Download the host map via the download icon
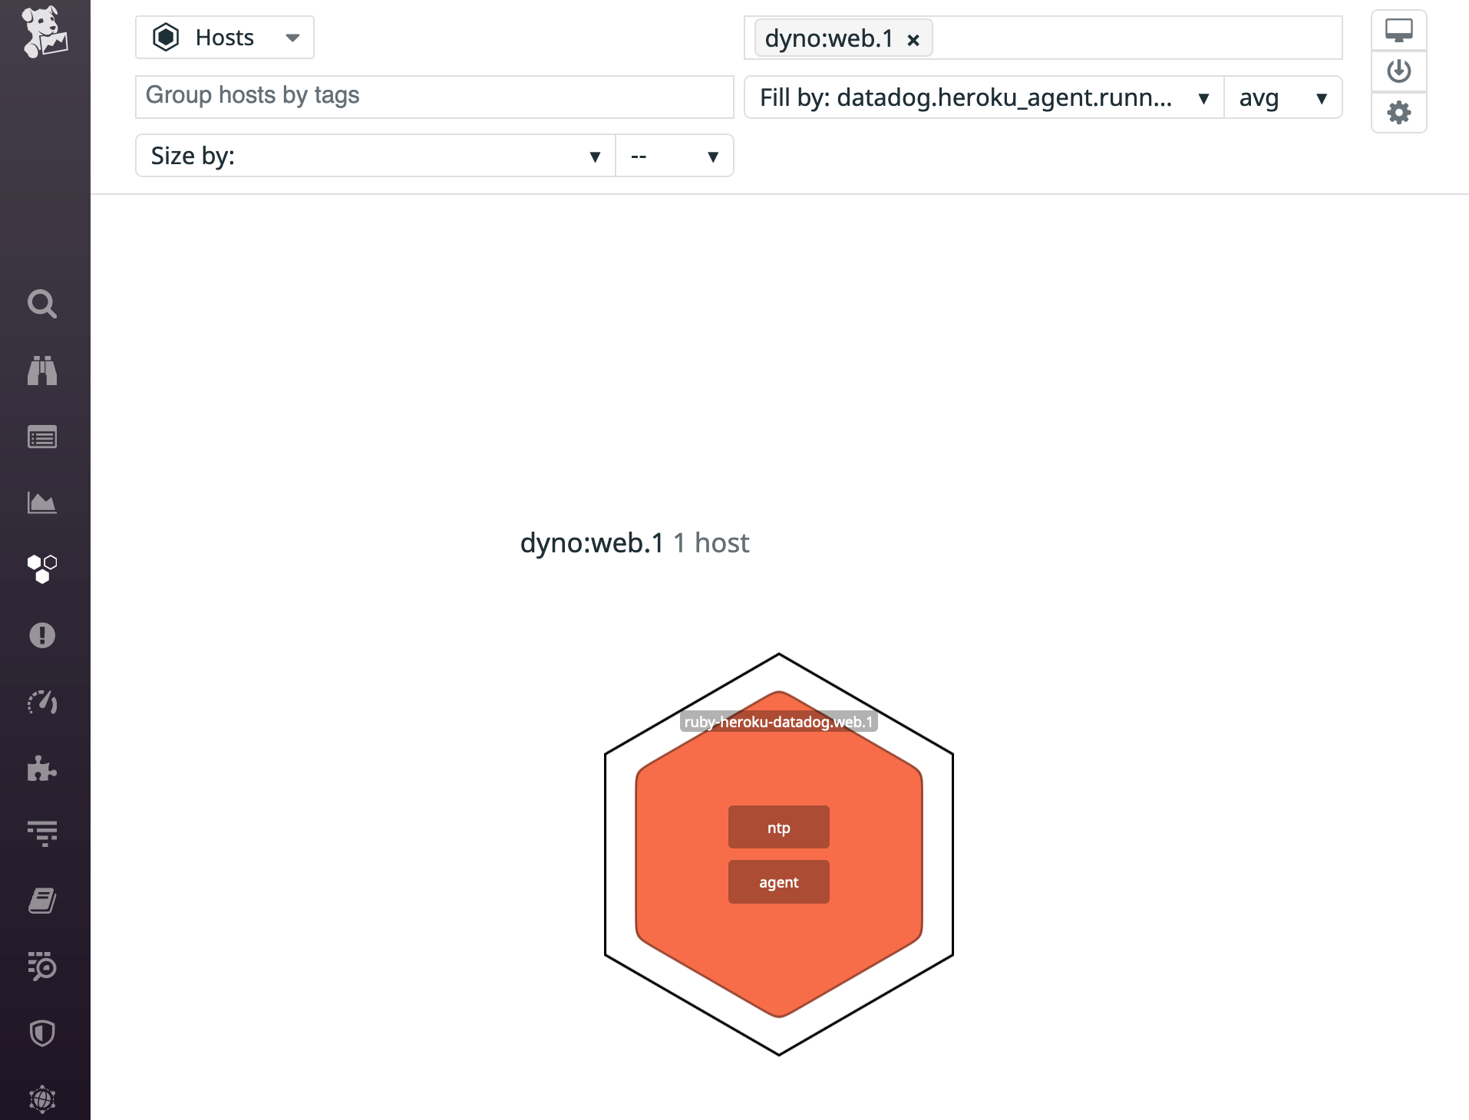The image size is (1469, 1120). [1398, 71]
